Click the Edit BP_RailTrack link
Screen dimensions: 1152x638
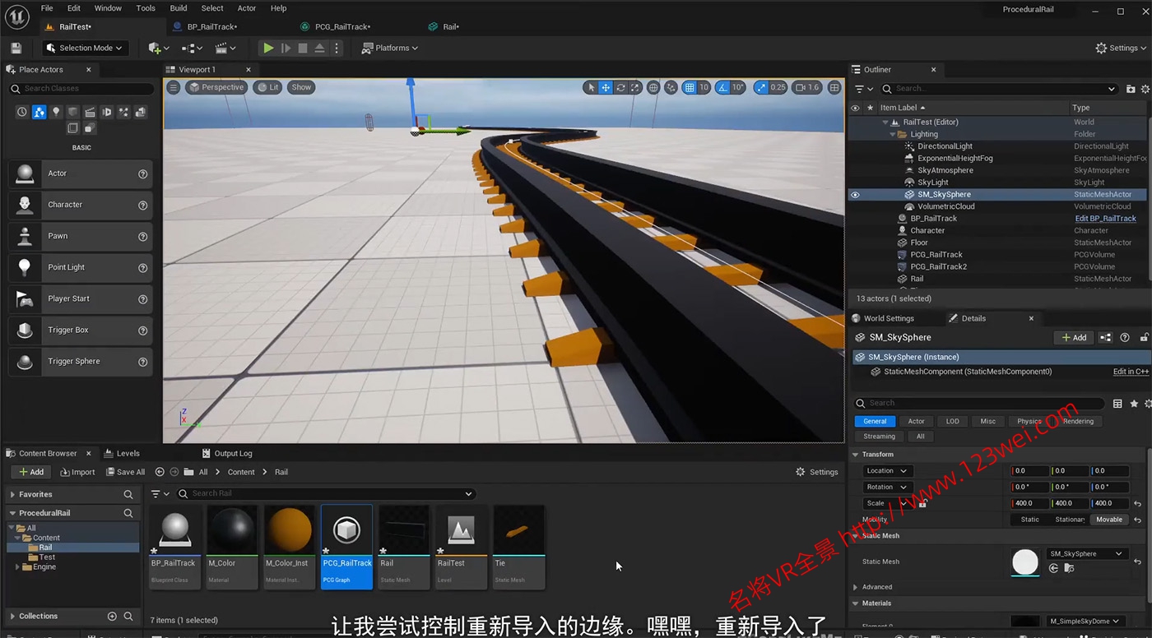coord(1105,219)
